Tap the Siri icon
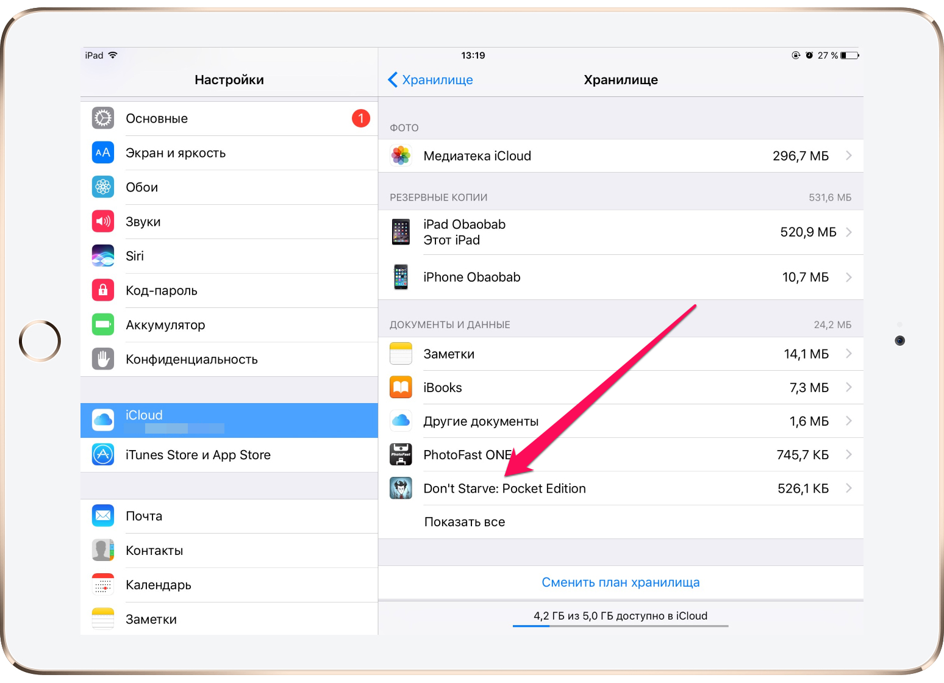 [x=103, y=256]
